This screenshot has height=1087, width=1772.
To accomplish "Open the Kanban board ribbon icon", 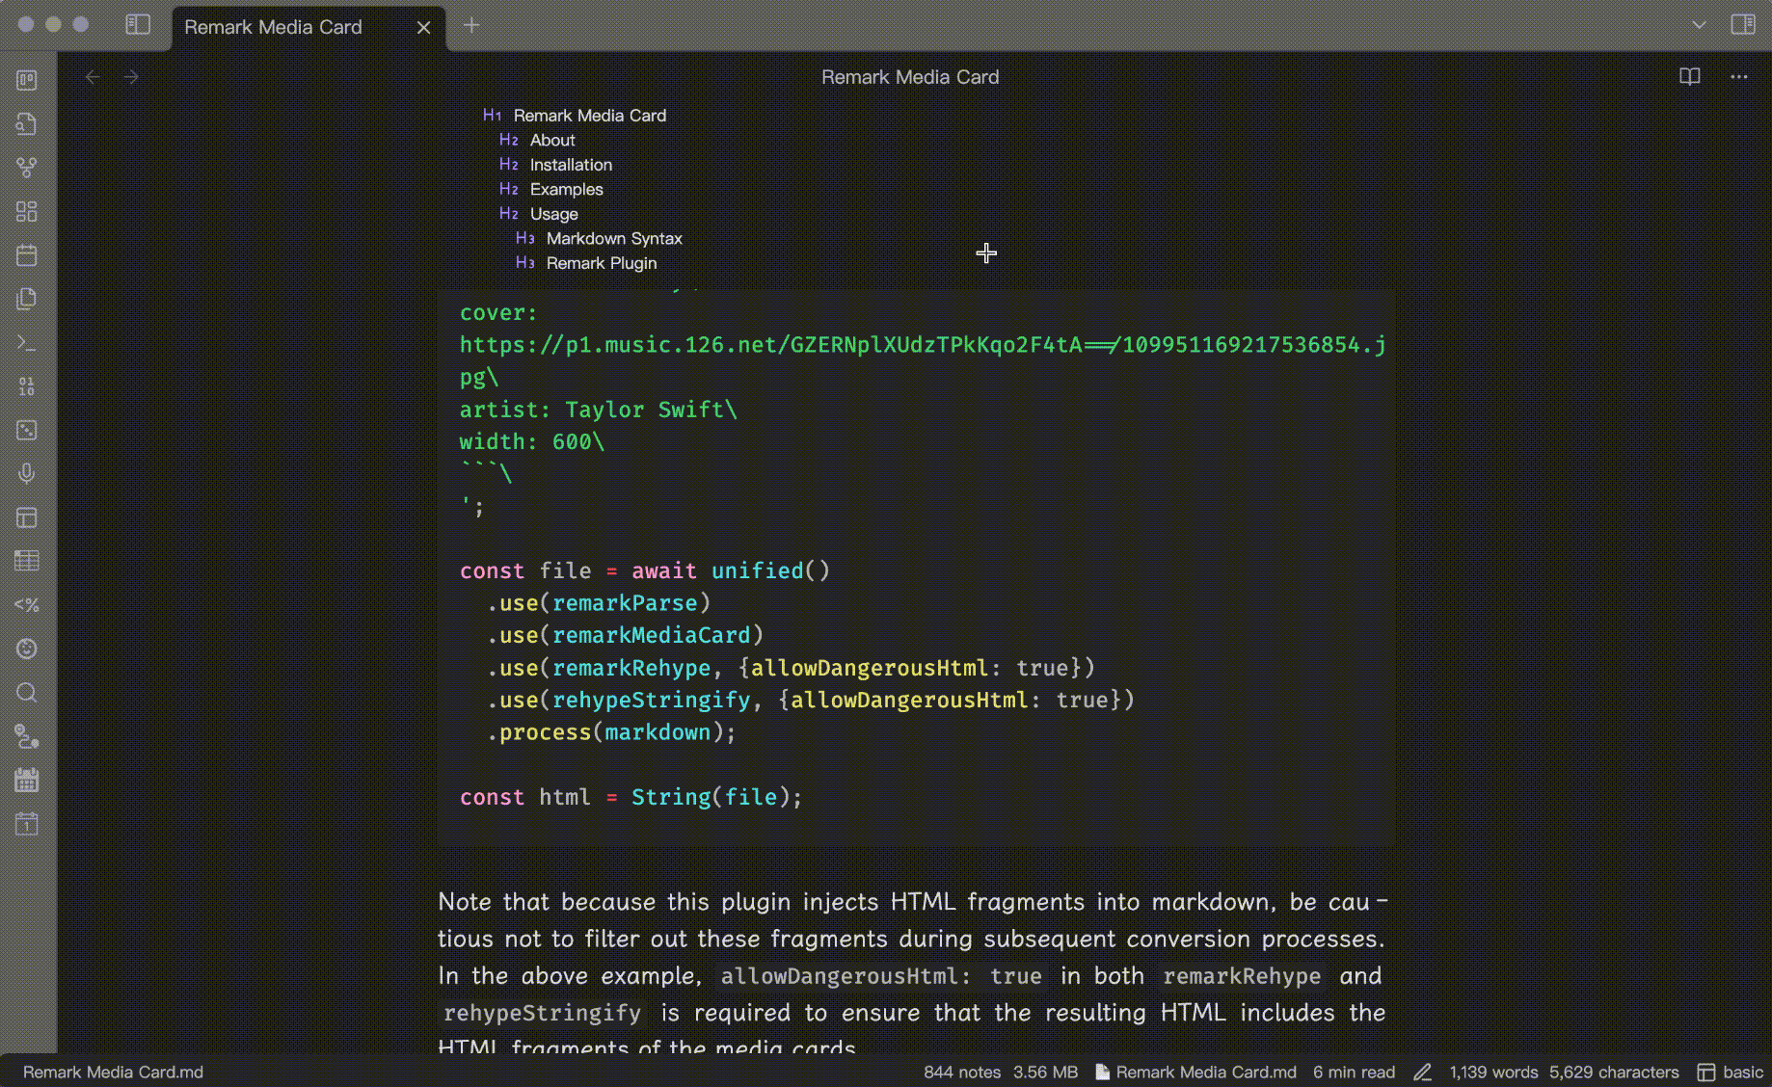I will click(27, 80).
